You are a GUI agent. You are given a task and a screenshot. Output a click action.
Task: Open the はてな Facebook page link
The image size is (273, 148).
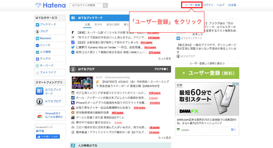click(40, 131)
